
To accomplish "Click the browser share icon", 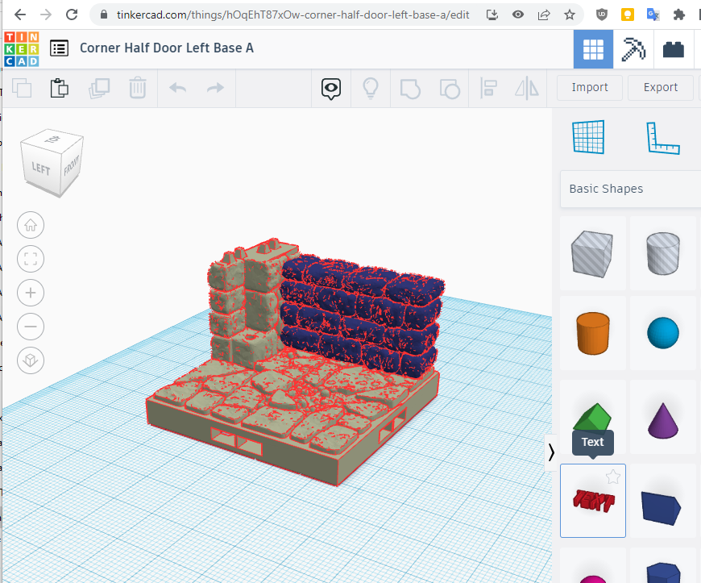I will (x=544, y=15).
